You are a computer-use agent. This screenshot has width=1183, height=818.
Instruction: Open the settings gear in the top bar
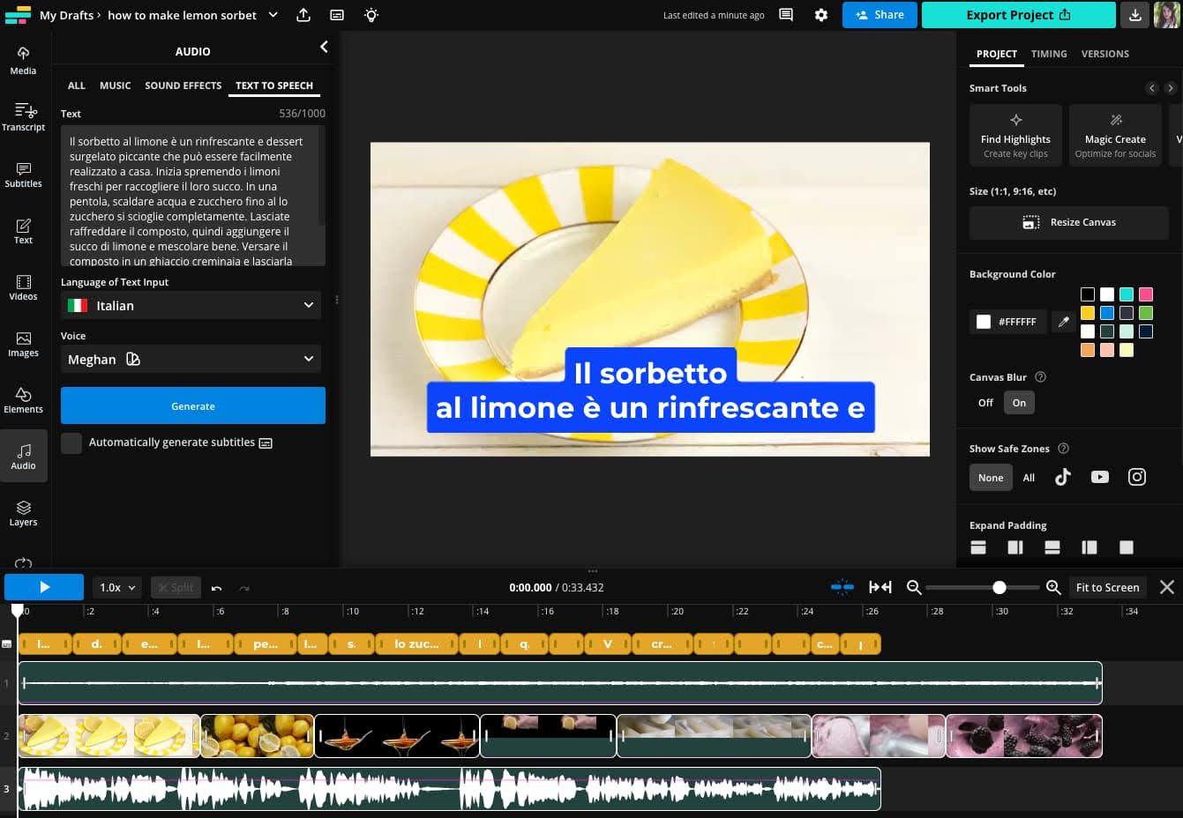[x=820, y=15]
